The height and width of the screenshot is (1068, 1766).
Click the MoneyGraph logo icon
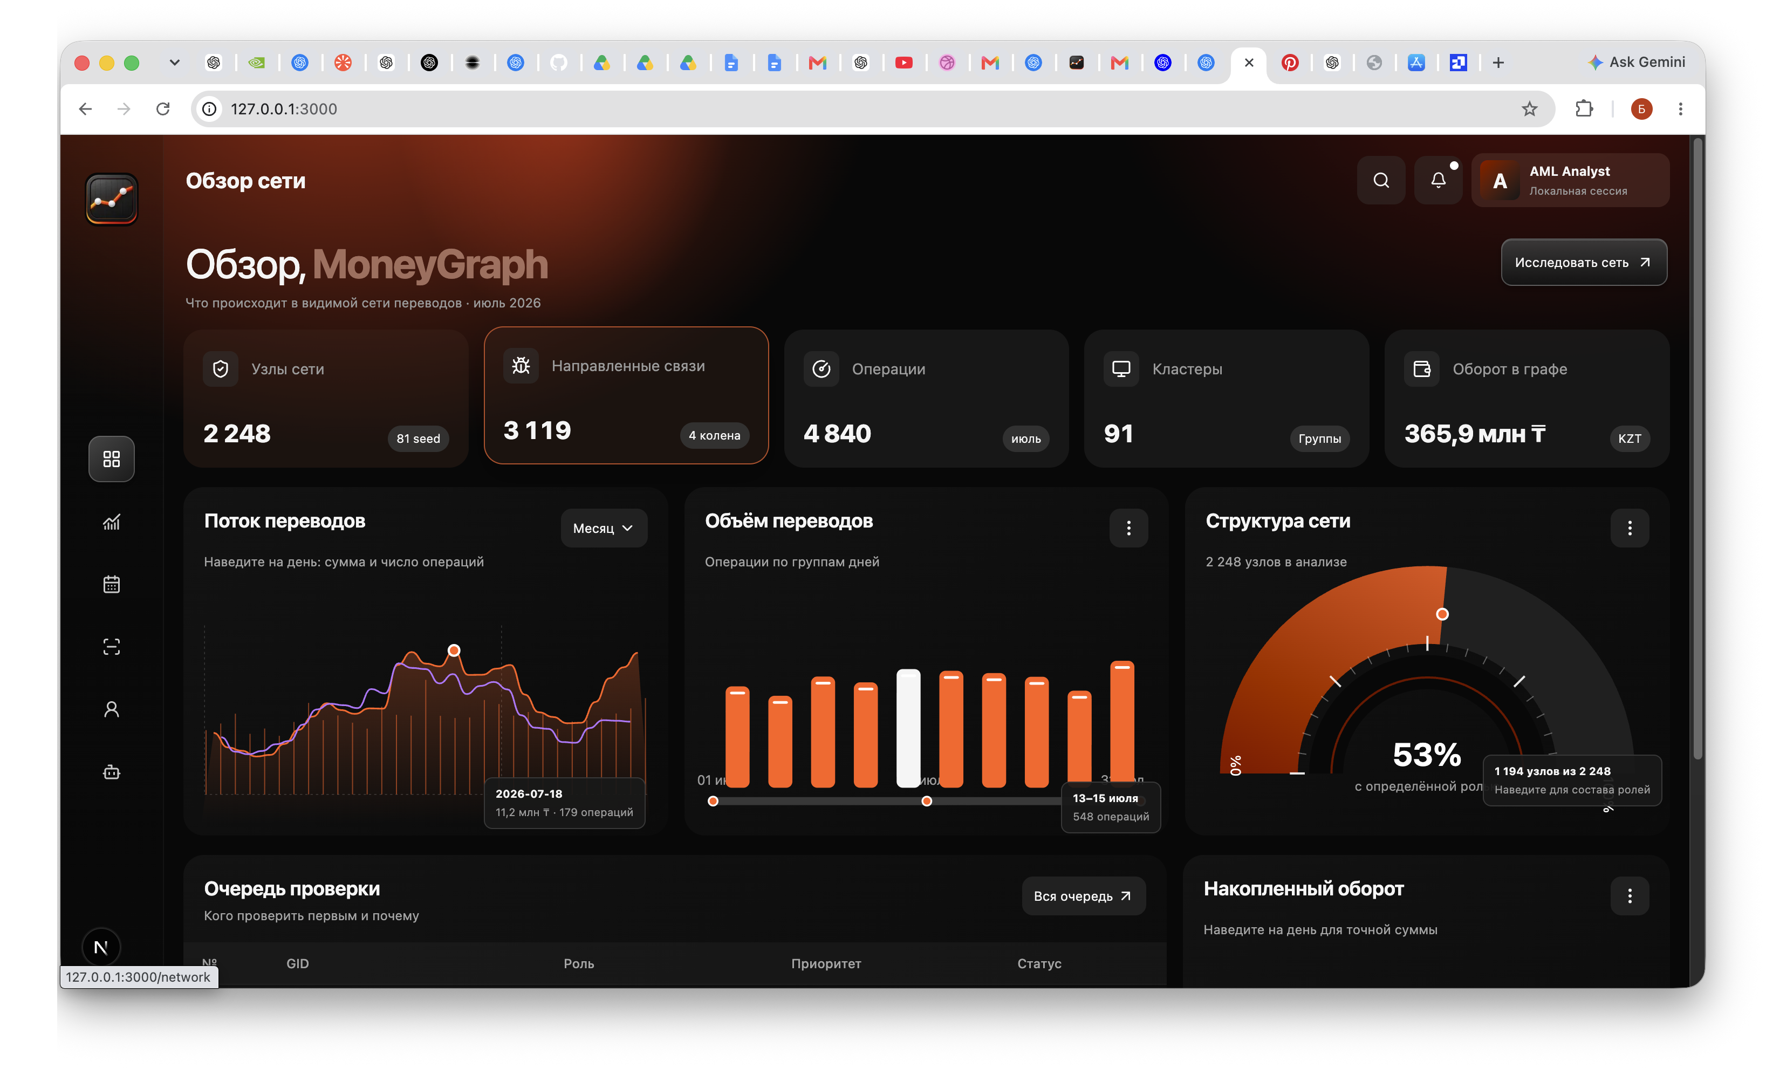(111, 198)
